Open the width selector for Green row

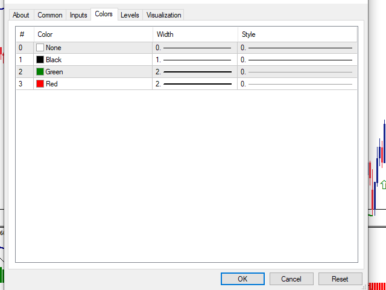point(195,72)
